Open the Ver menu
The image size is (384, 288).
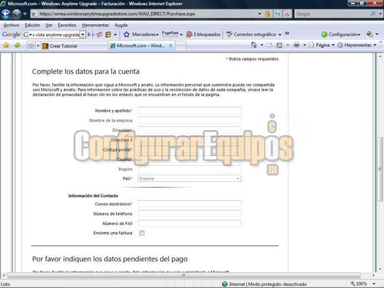pos(49,25)
